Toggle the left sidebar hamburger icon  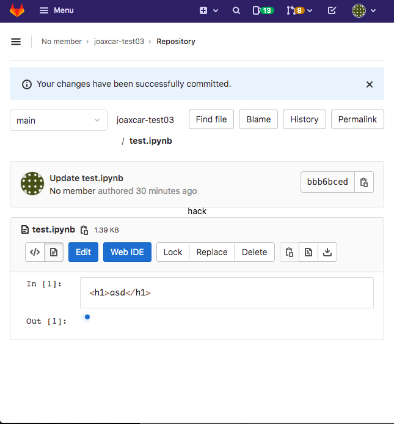16,42
